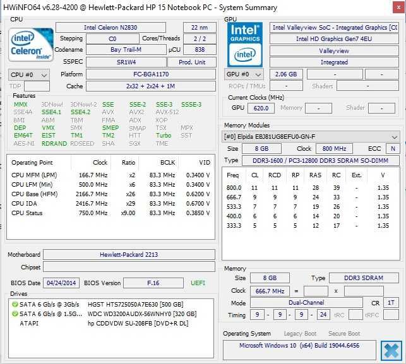Click the Intel Graphics logo
This screenshot has height=364, width=406.
[245, 45]
